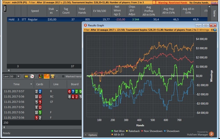220x139 pixels.
Task: Click the -210,00 net winnings cell
Action: tap(120, 19)
